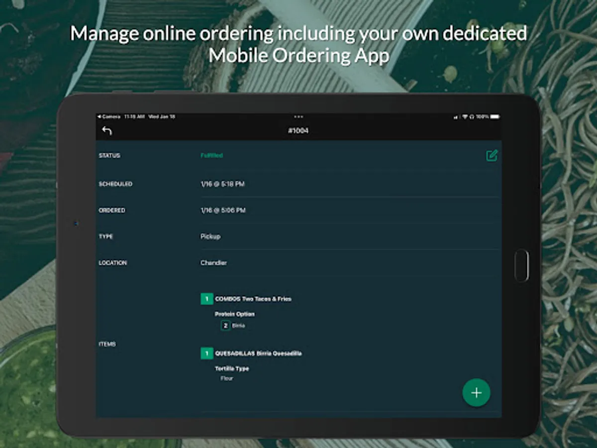Click the quantity badge for Two Tacos & Fries
597x448 pixels.
click(206, 299)
